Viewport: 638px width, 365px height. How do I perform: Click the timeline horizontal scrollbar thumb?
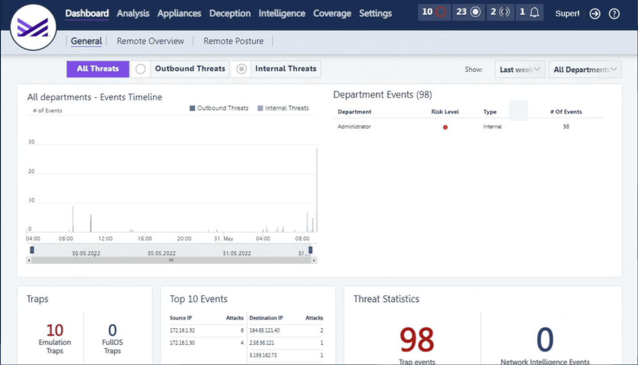tap(171, 260)
